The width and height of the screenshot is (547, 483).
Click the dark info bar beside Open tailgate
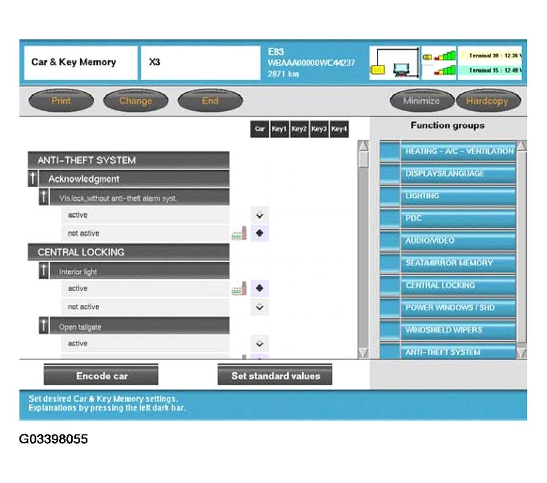coord(43,326)
